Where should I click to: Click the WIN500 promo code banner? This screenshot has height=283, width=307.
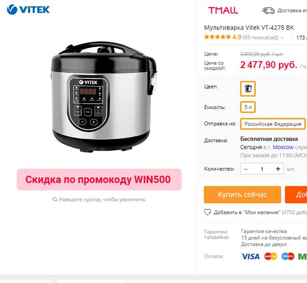click(99, 179)
